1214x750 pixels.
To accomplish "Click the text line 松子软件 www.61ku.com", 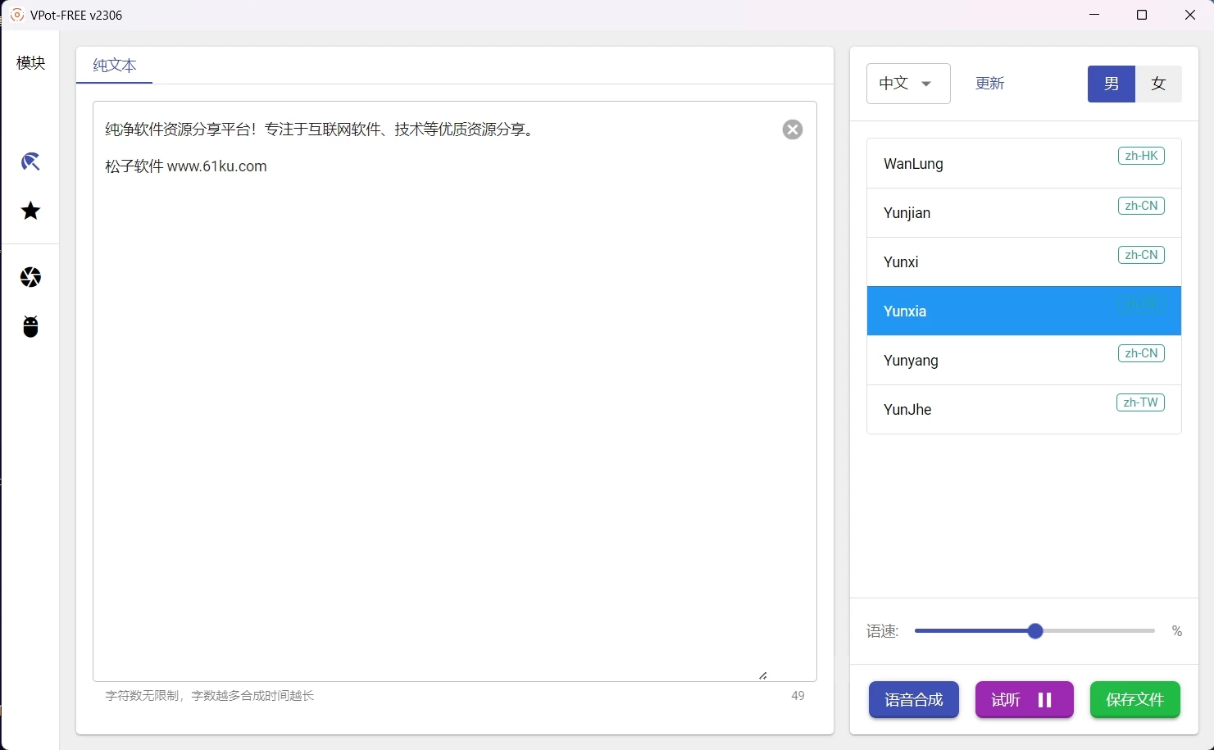I will click(186, 166).
